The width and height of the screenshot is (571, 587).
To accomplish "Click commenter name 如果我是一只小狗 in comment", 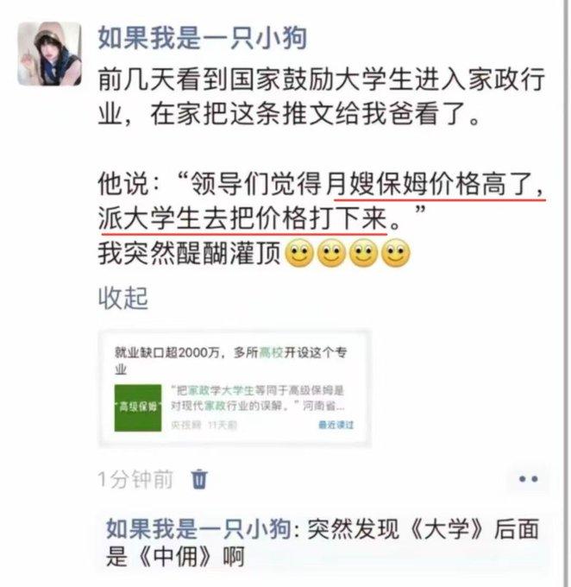I will pyautogui.click(x=198, y=529).
